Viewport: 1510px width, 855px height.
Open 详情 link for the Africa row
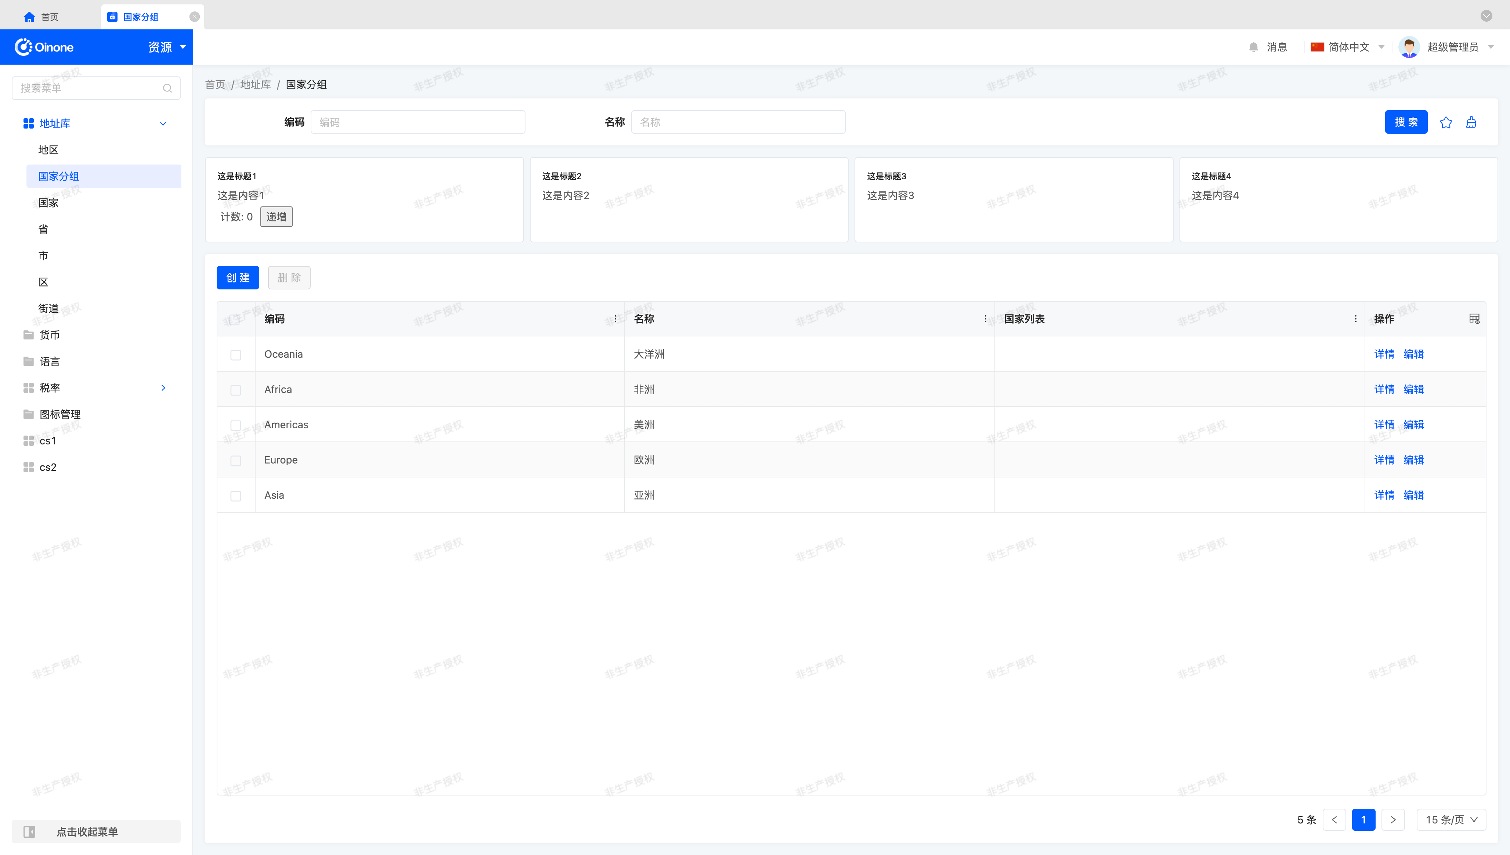pyautogui.click(x=1384, y=389)
